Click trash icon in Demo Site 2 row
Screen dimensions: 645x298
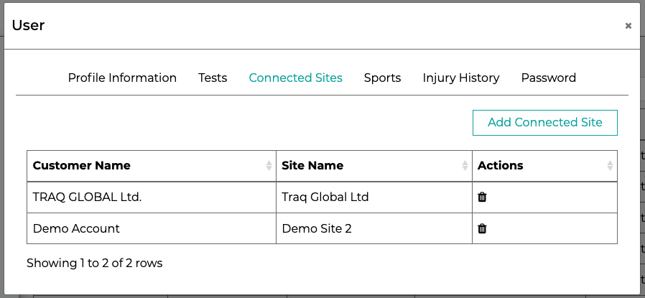pyautogui.click(x=482, y=228)
